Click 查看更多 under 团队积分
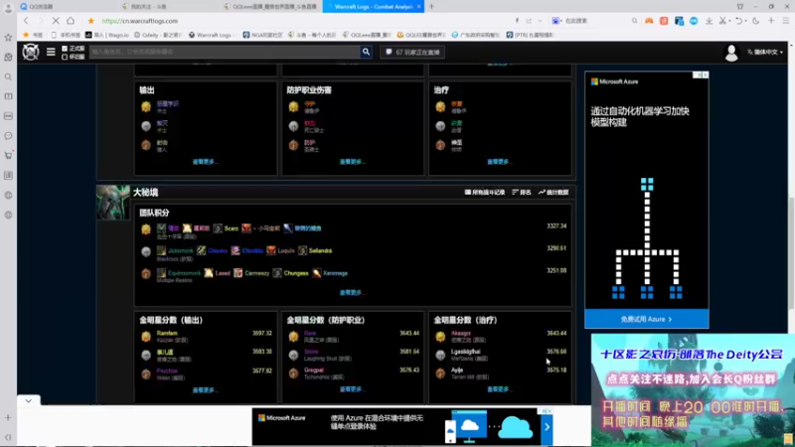Image resolution: width=795 pixels, height=447 pixels. [x=352, y=292]
